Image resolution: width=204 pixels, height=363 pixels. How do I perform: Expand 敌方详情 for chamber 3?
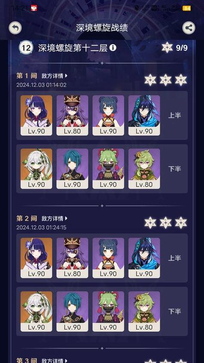click(55, 360)
